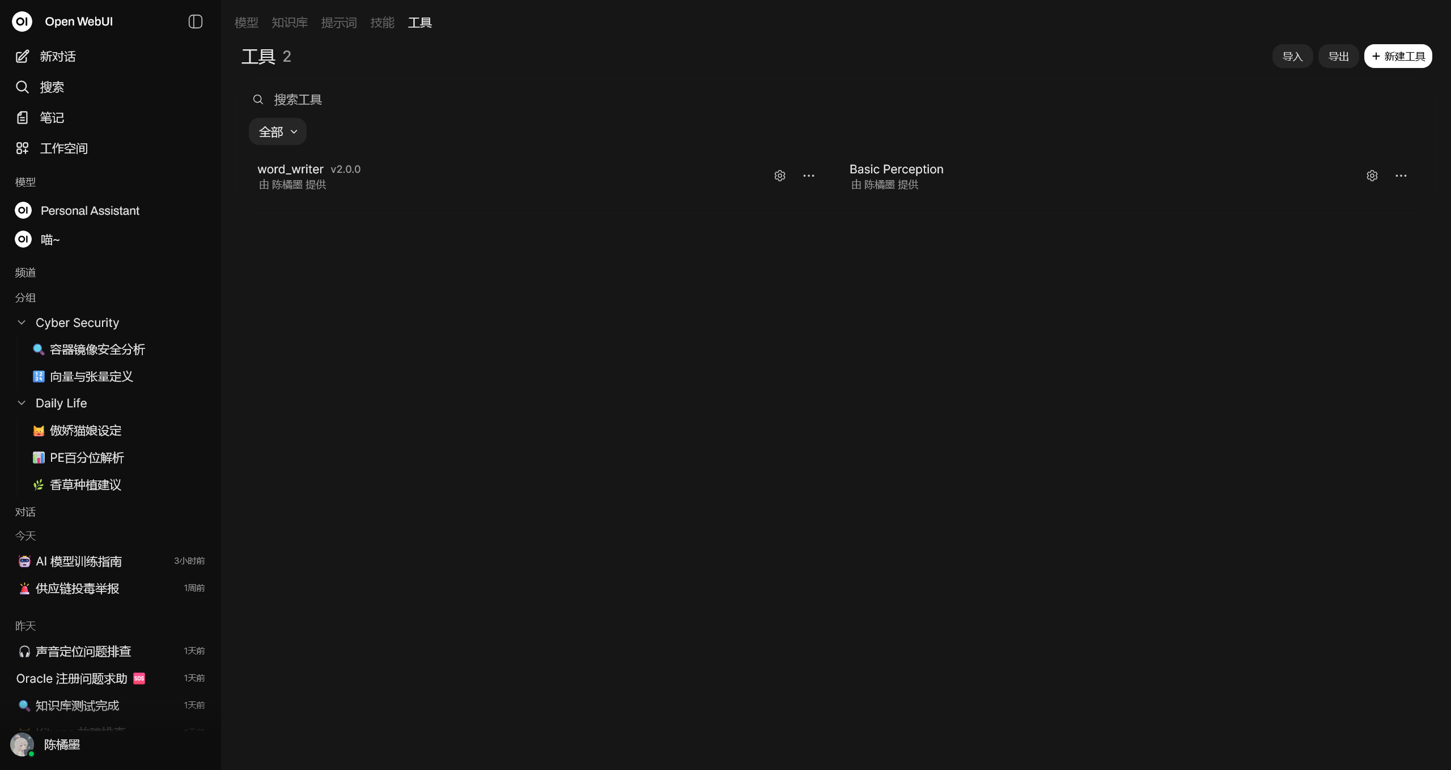
Task: Open word_writer more options ellipsis
Action: point(809,176)
